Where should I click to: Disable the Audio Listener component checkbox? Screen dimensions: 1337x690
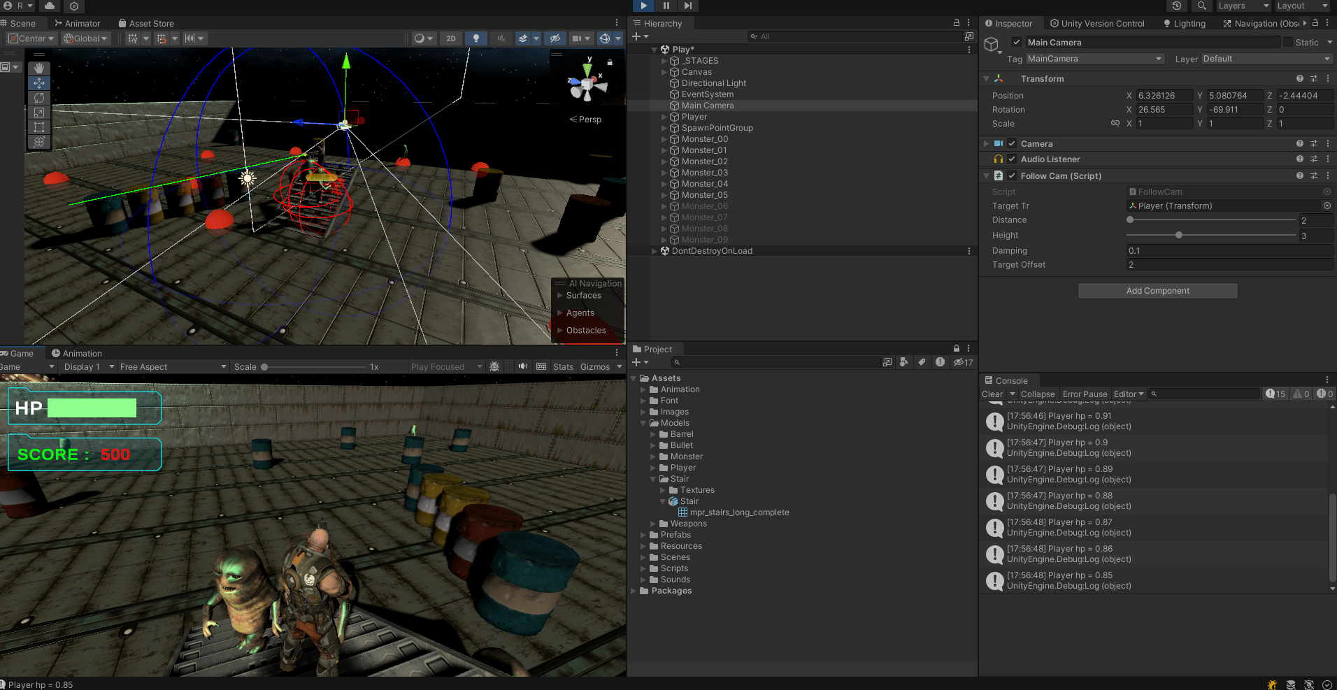tap(1012, 159)
